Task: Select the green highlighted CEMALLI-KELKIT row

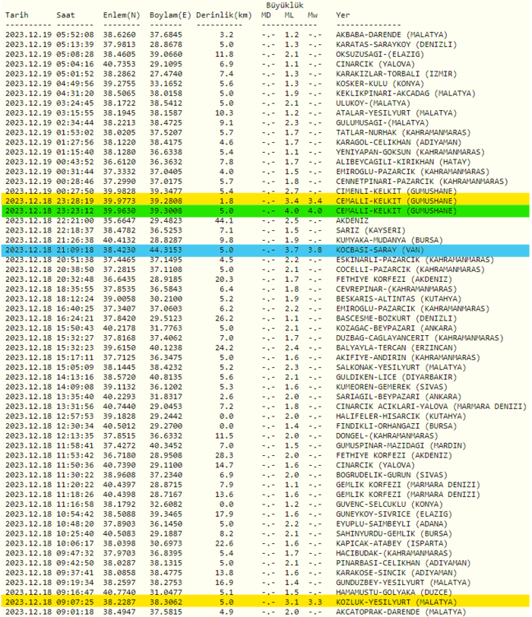Action: pyautogui.click(x=266, y=210)
